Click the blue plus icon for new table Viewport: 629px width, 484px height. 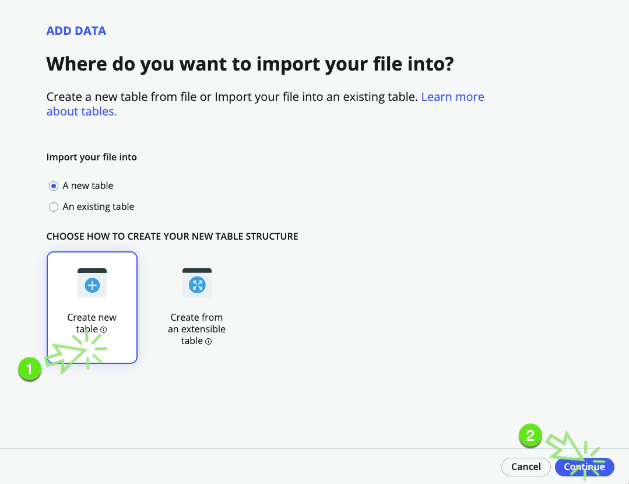(x=92, y=285)
